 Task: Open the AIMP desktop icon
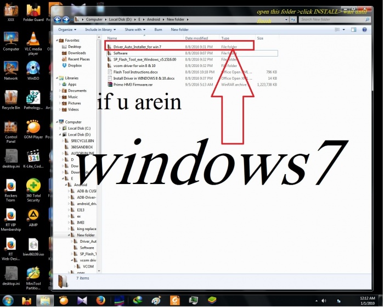[x=33, y=217]
